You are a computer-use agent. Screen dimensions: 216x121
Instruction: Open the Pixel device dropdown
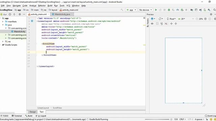coord(171,19)
